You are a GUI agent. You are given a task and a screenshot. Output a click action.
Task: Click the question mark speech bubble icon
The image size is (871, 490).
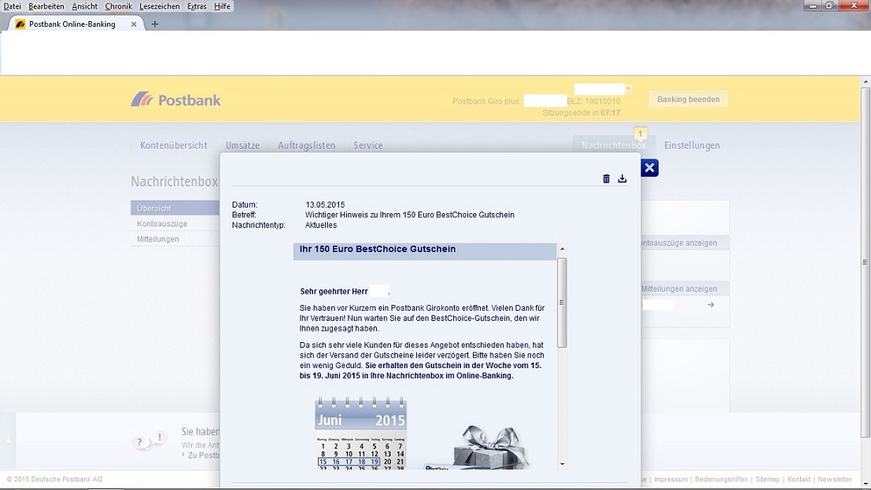pyautogui.click(x=140, y=442)
